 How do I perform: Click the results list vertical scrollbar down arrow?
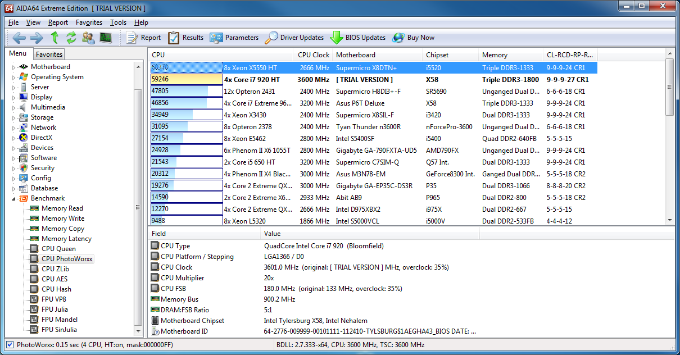(669, 220)
